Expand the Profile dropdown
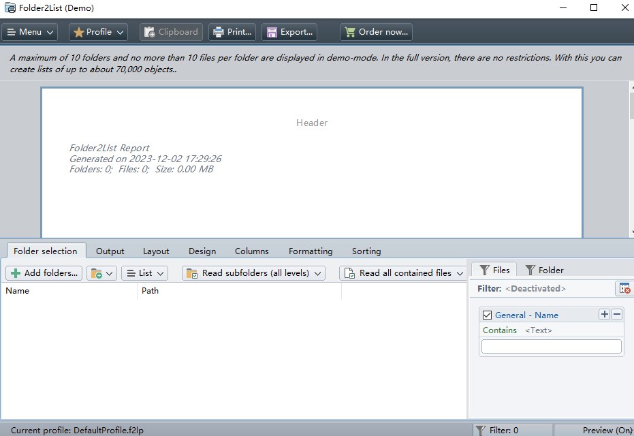The height and width of the screenshot is (436, 634). pos(99,32)
